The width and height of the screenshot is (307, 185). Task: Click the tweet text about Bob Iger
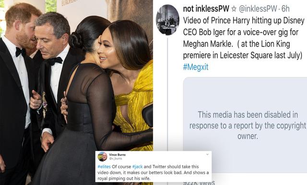(244, 38)
